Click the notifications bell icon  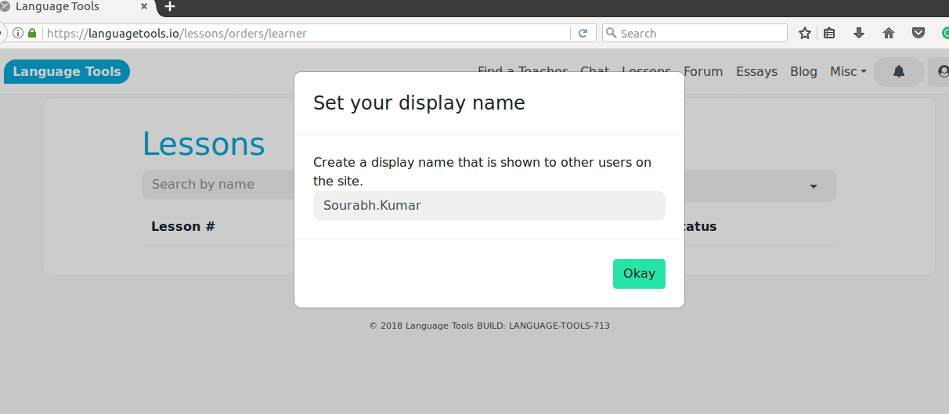point(898,72)
